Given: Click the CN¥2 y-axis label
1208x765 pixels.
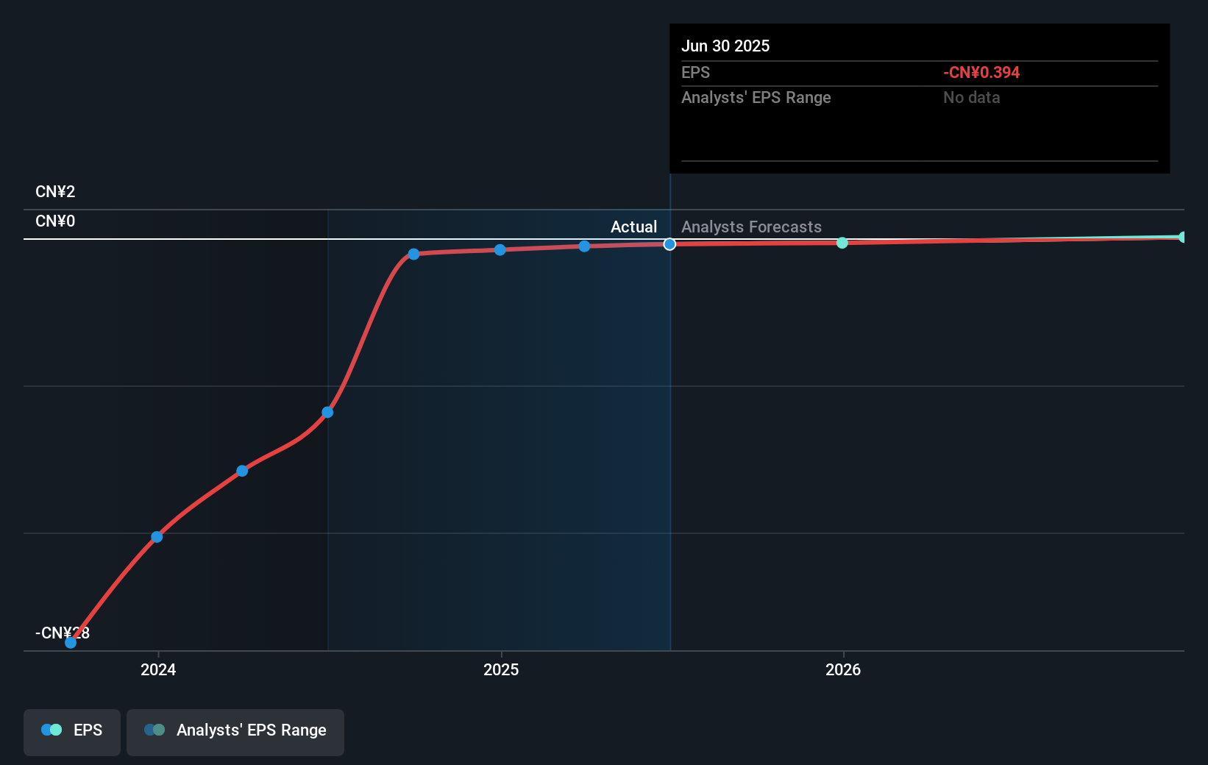Looking at the screenshot, I should [x=55, y=192].
